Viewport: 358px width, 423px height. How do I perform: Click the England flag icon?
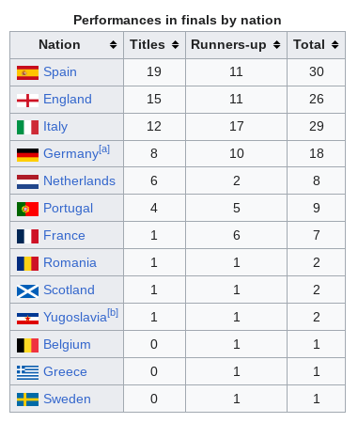[x=27, y=101]
